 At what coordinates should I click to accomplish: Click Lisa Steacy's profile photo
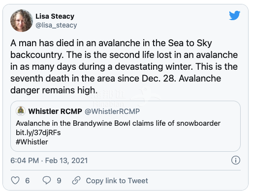click(22, 21)
